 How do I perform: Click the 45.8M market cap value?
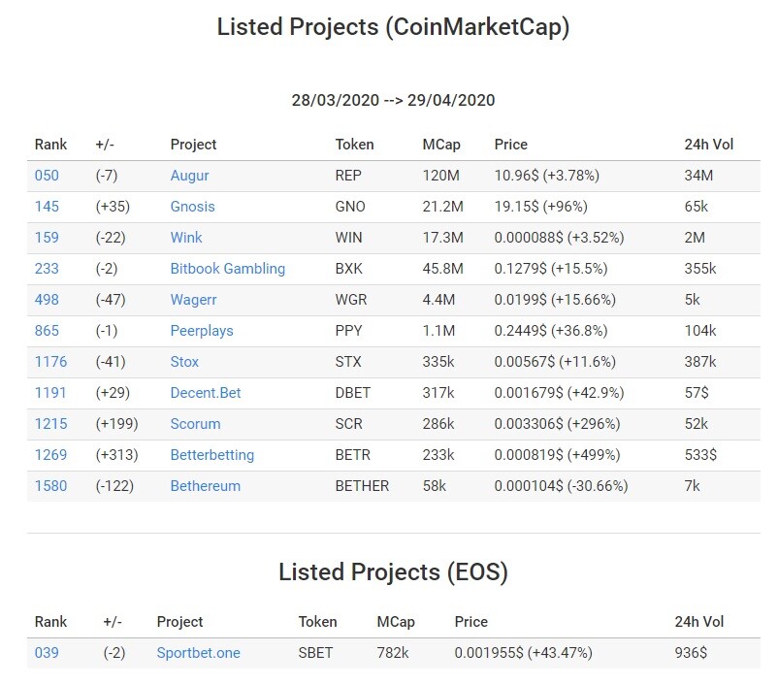click(443, 269)
